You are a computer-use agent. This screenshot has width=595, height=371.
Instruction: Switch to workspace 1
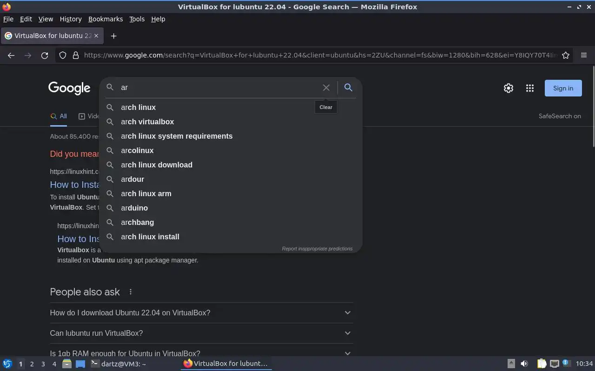coord(20,364)
